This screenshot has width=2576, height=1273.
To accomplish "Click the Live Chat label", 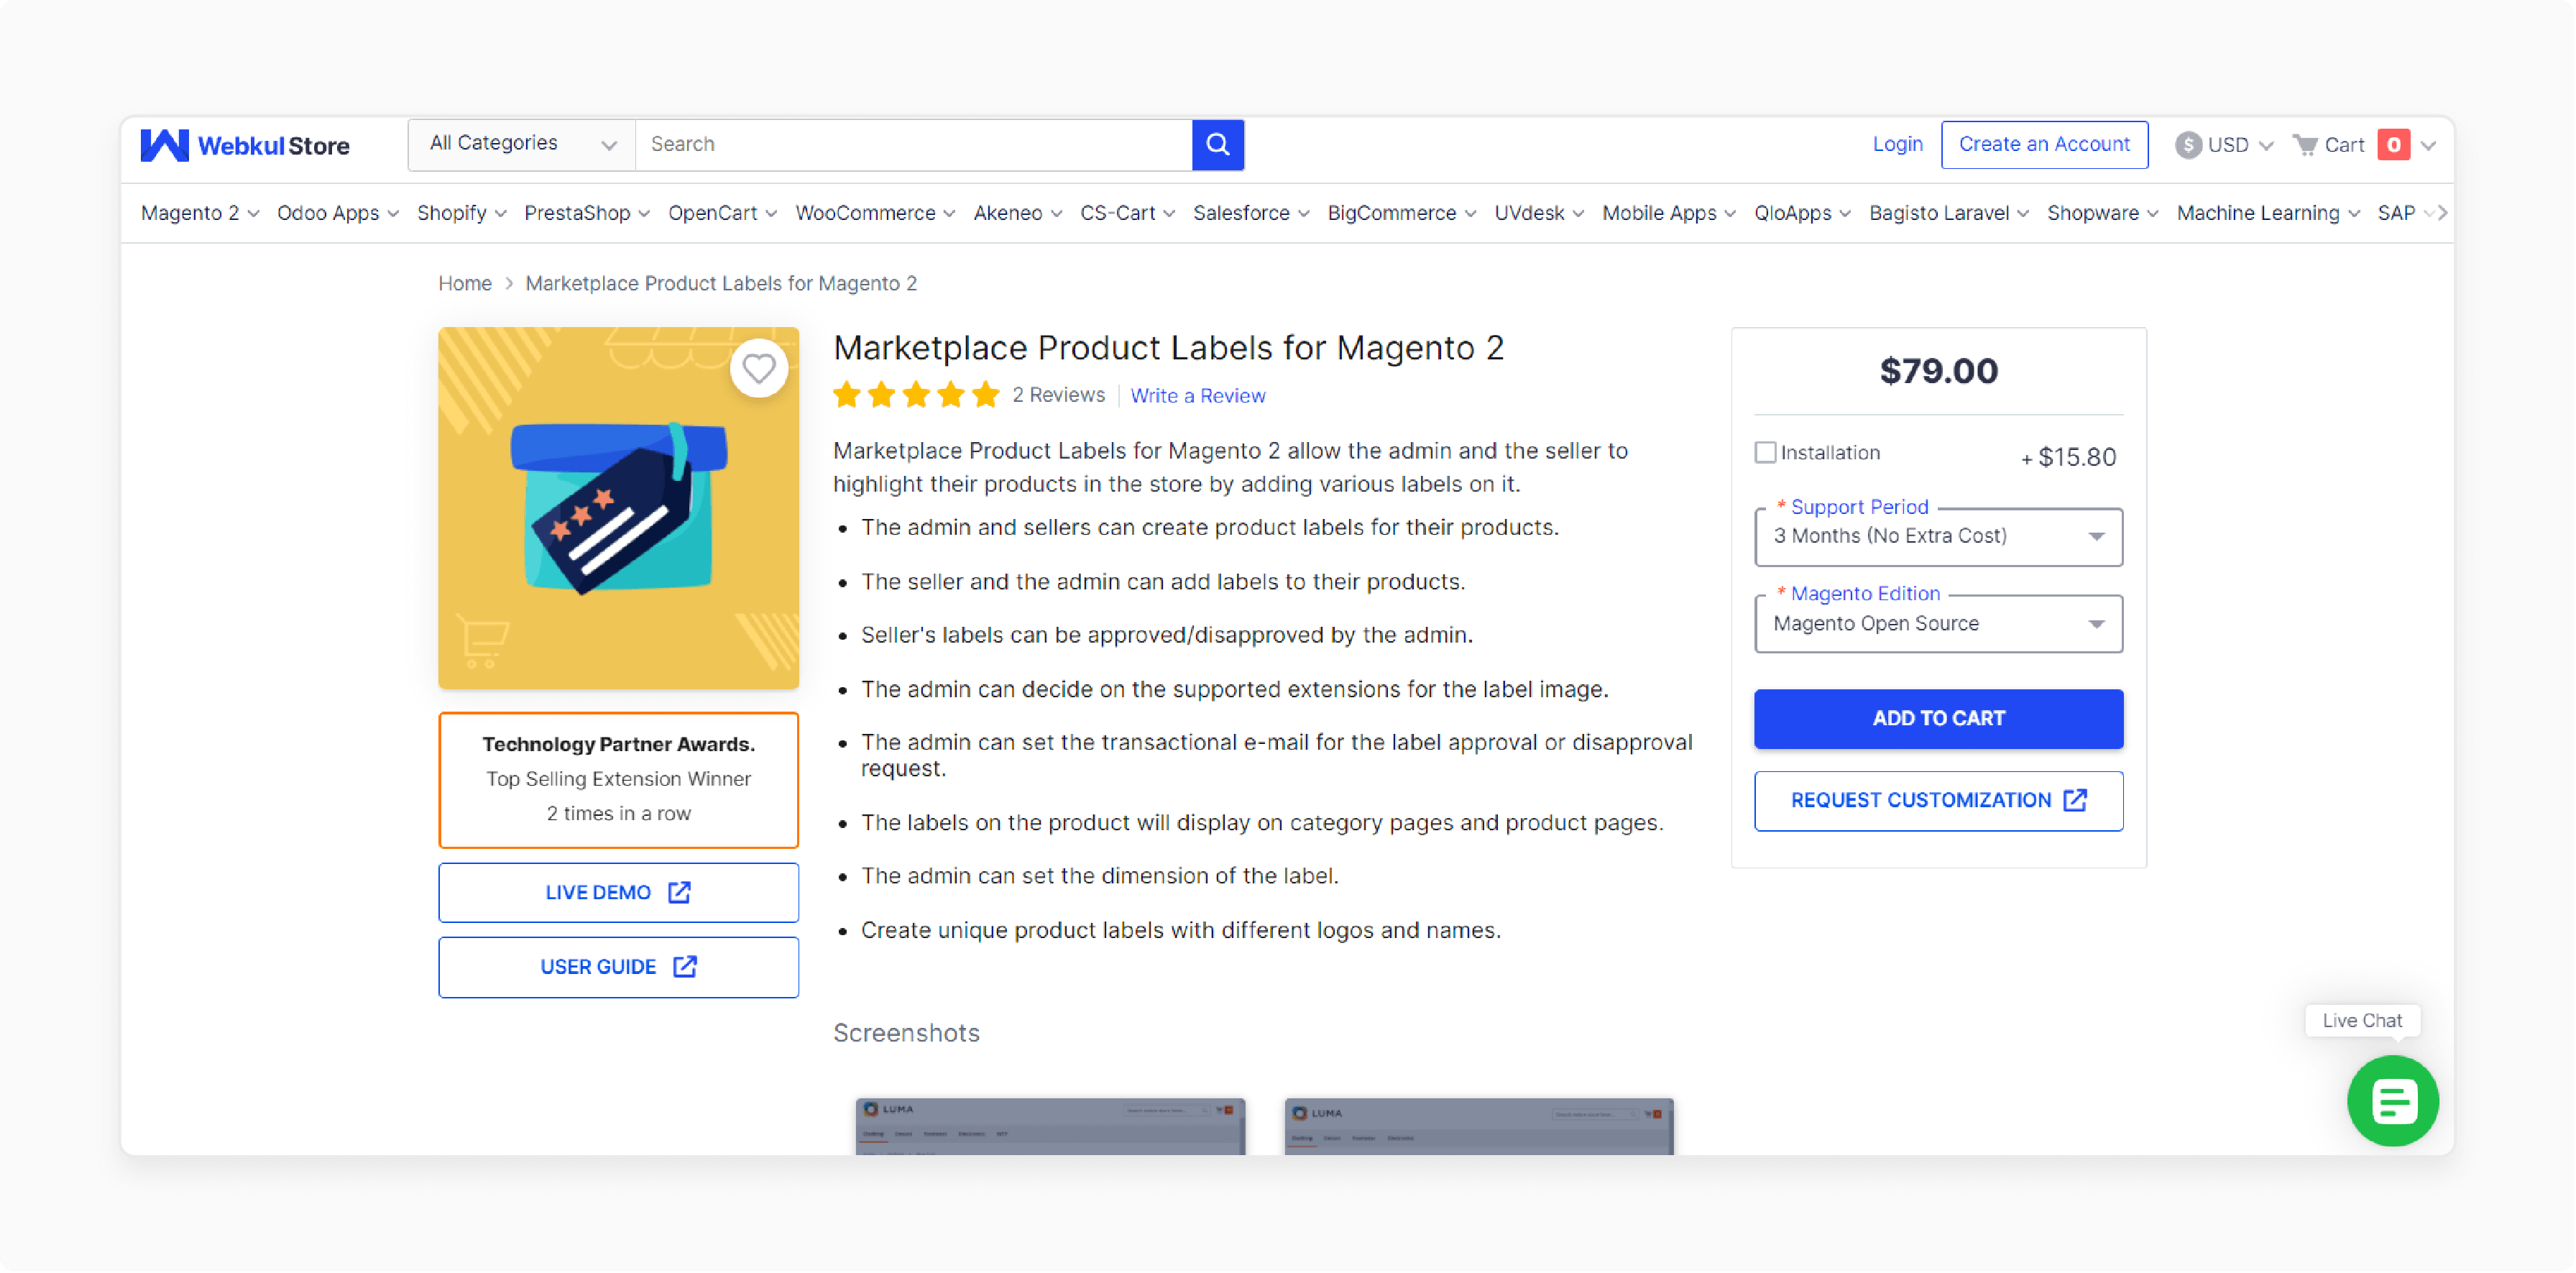I will 2362,1020.
